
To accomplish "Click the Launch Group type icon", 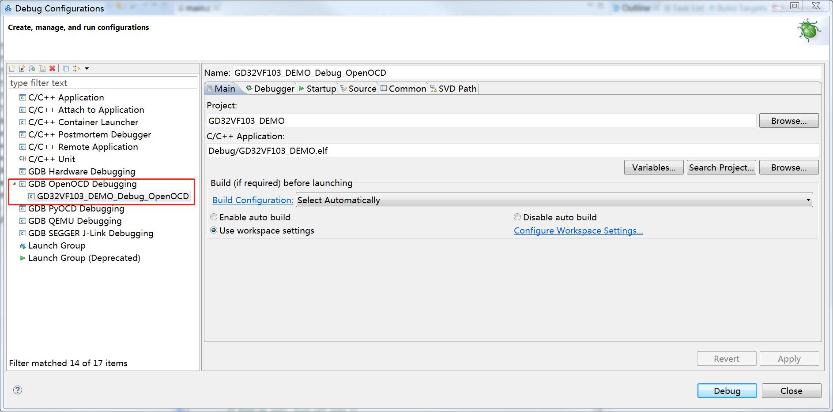I will click(x=23, y=246).
